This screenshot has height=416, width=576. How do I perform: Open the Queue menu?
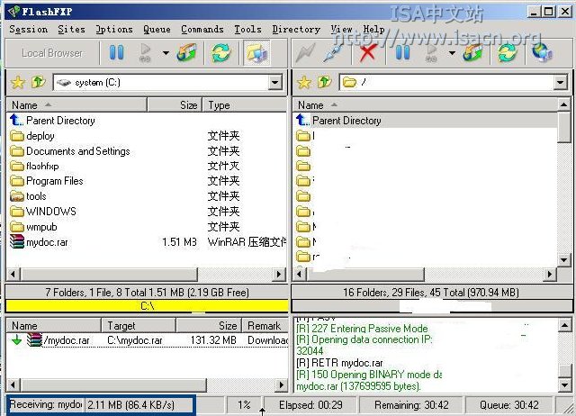[157, 29]
